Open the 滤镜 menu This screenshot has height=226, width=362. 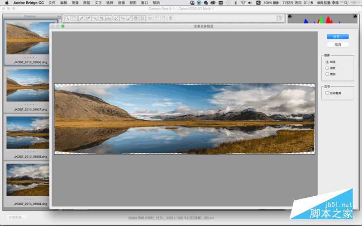pyautogui.click(x=121, y=3)
